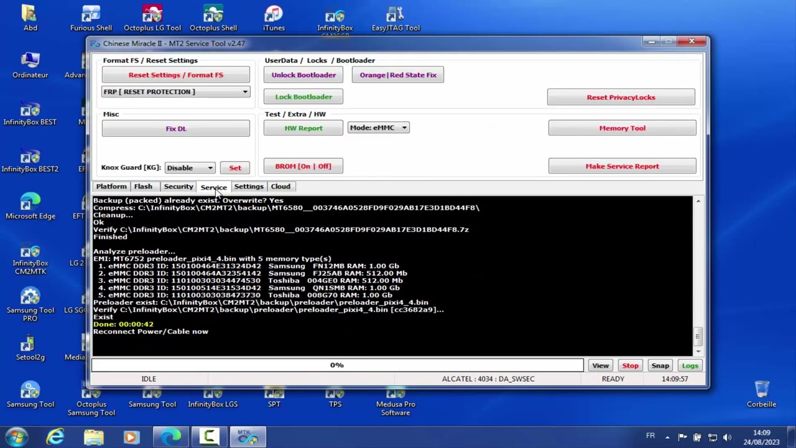This screenshot has width=796, height=448.
Task: Click log scrollbar up arrow
Action: click(698, 201)
